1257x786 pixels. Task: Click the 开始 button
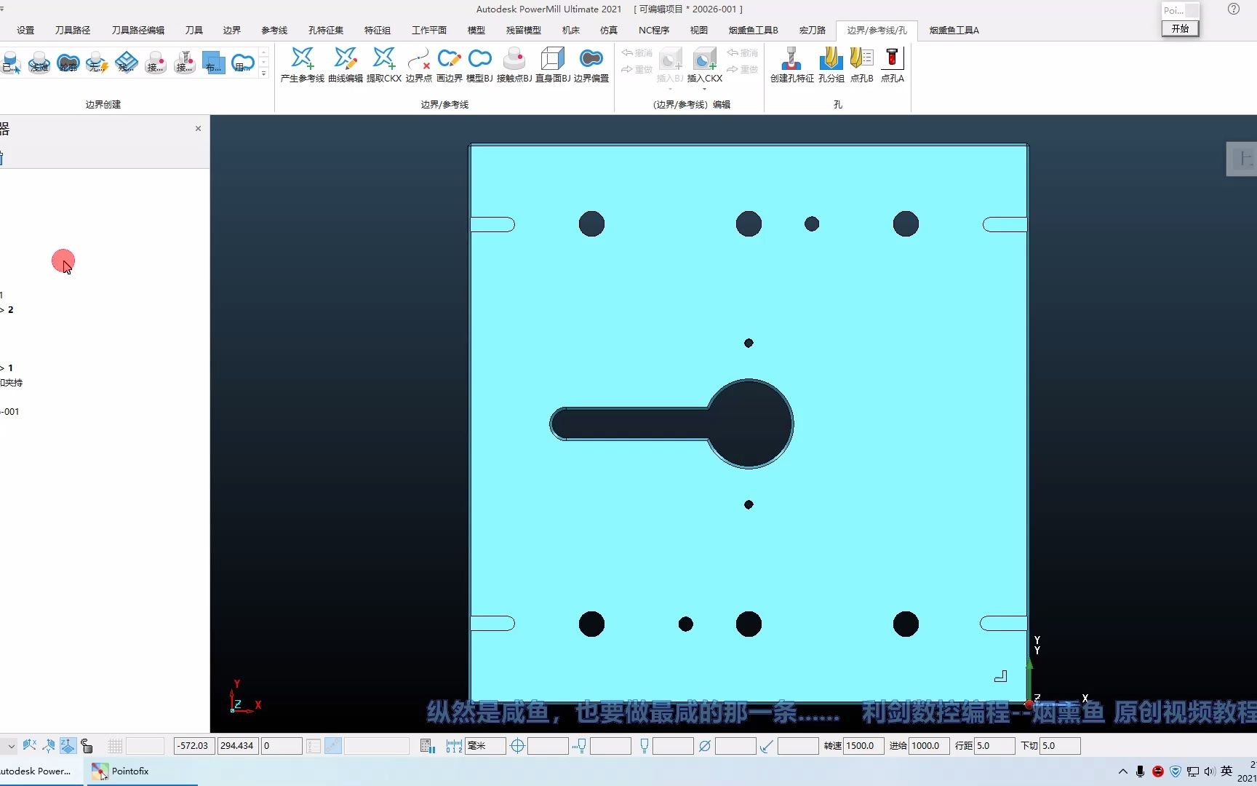point(1180,28)
